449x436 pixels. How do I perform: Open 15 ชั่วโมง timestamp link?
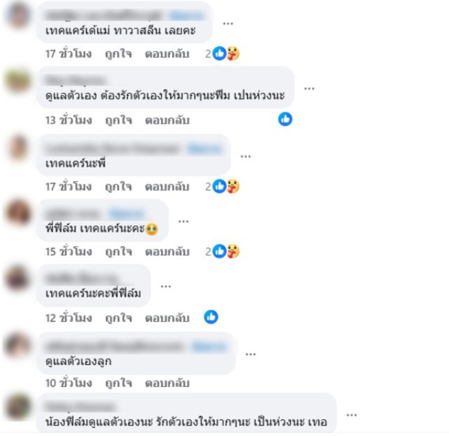(68, 251)
